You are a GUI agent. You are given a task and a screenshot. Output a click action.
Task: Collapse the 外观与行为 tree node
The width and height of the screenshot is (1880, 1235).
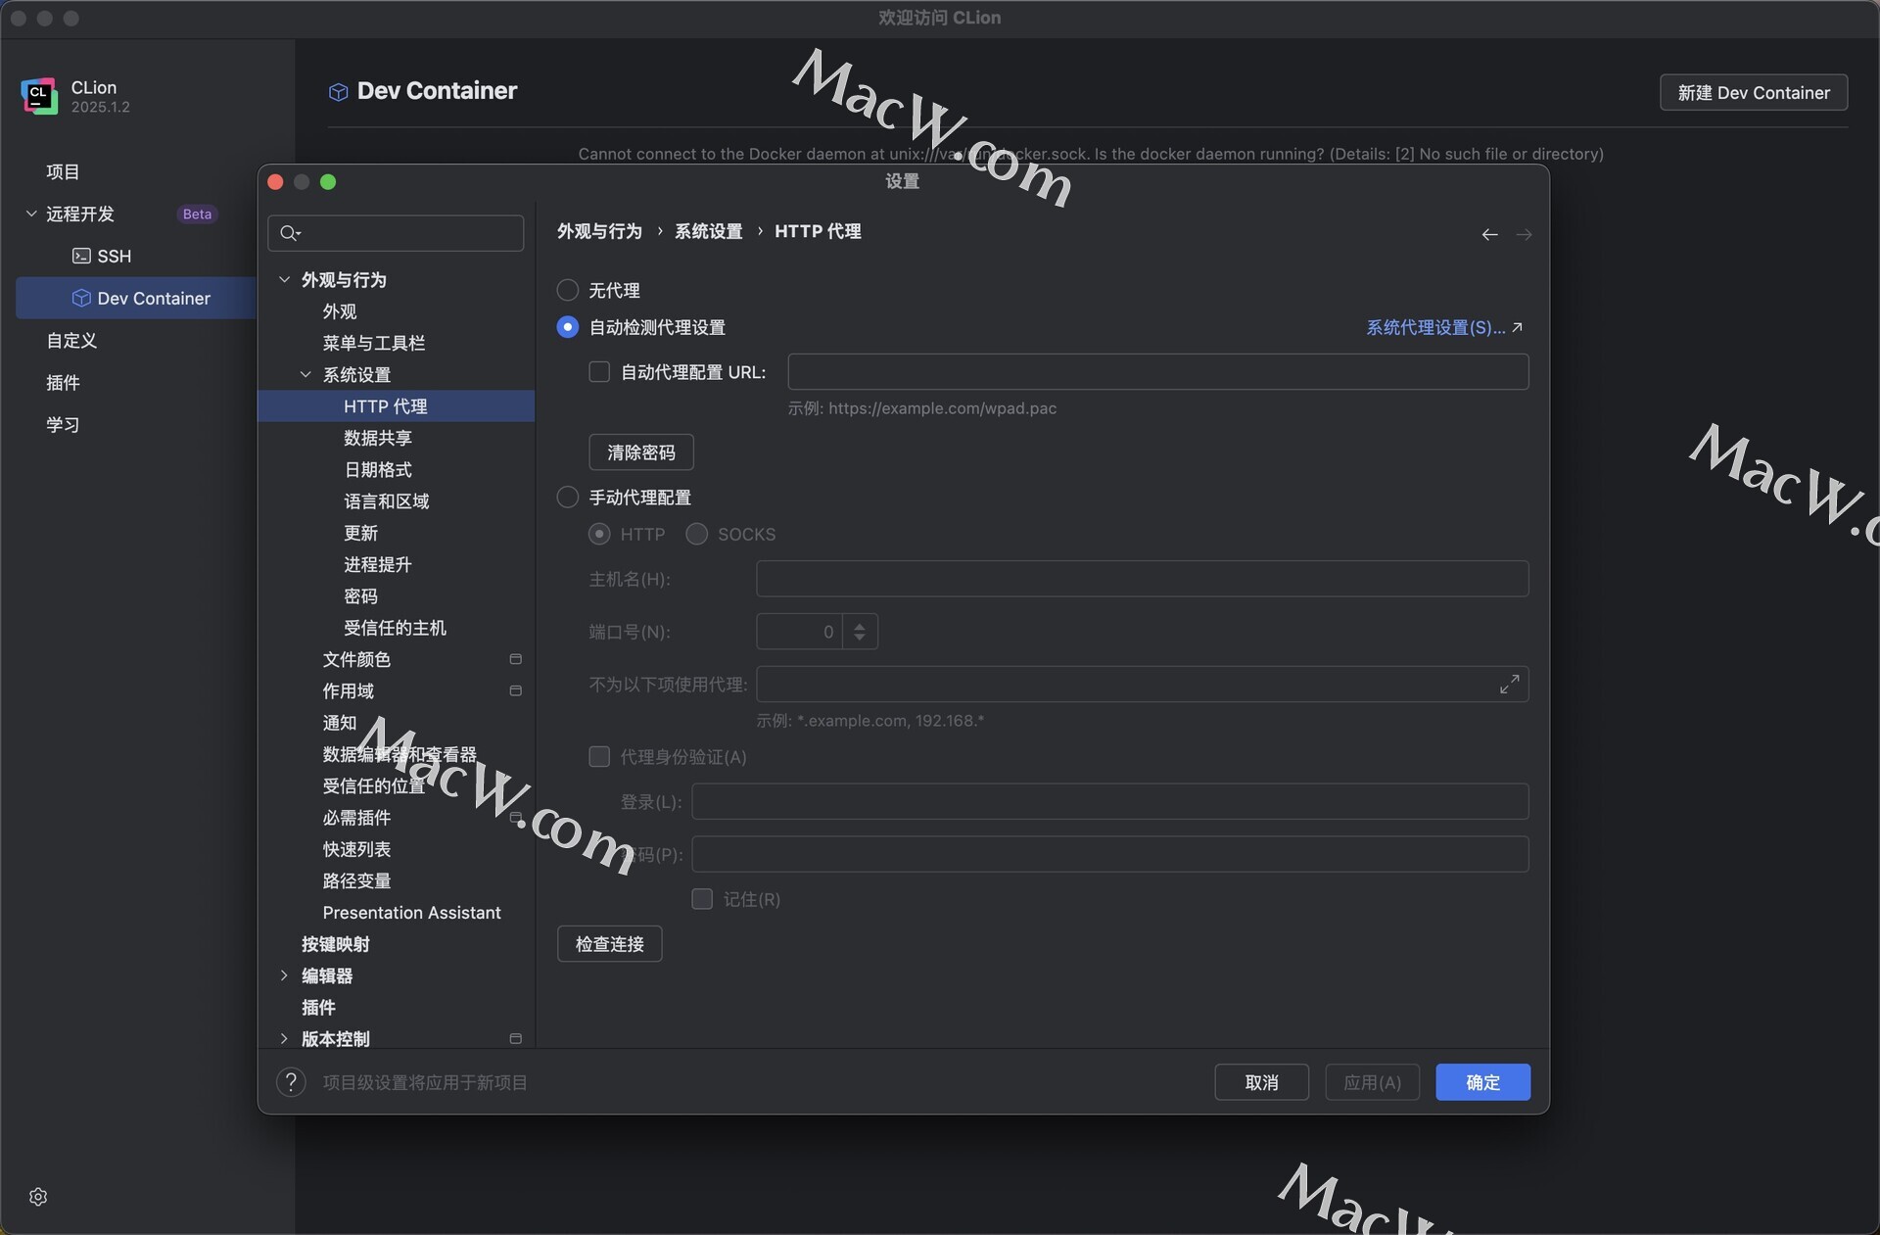(x=284, y=279)
